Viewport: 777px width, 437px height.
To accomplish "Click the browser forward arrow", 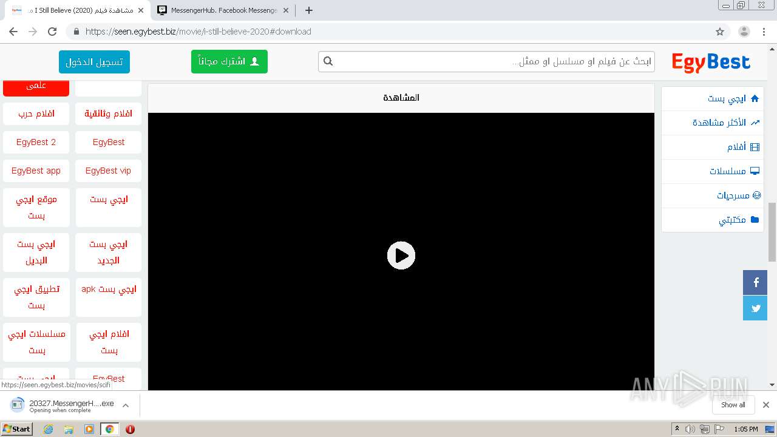I will tap(33, 32).
